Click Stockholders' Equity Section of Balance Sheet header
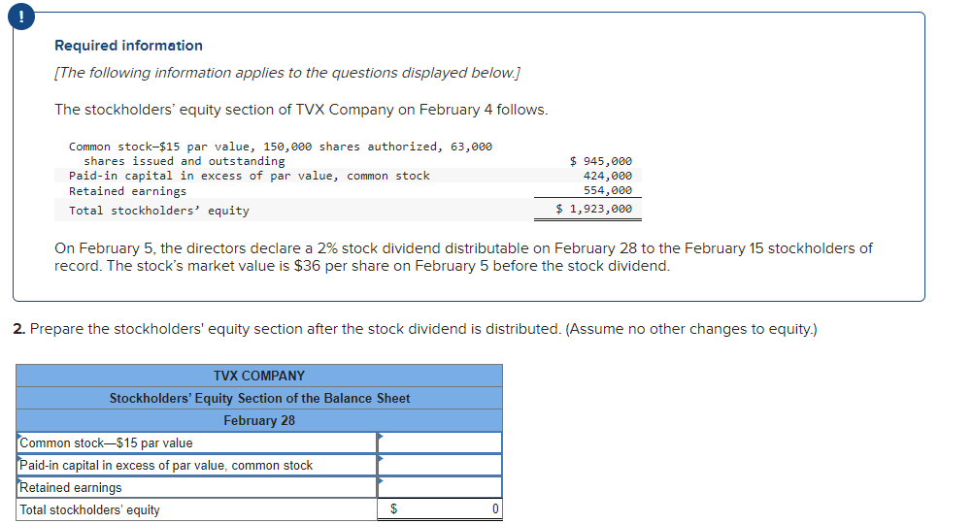The image size is (973, 524). pyautogui.click(x=259, y=398)
